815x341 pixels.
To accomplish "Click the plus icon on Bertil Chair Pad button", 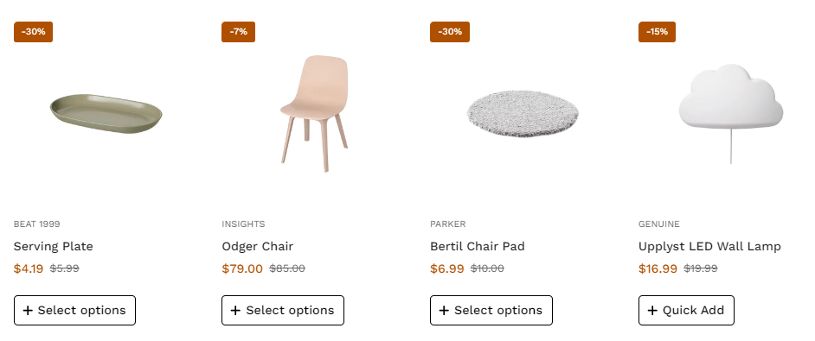I will [444, 311].
